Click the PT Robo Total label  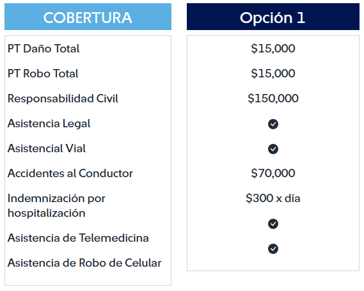coord(43,74)
